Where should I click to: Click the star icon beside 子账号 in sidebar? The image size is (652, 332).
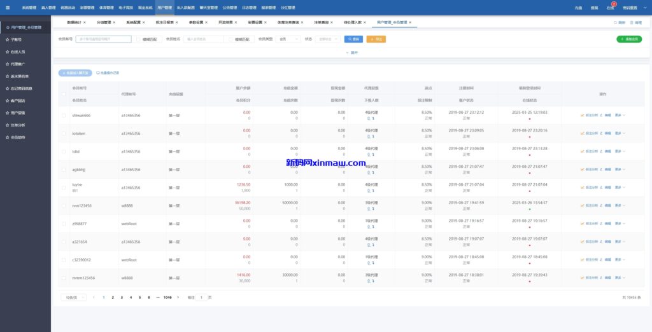point(8,39)
